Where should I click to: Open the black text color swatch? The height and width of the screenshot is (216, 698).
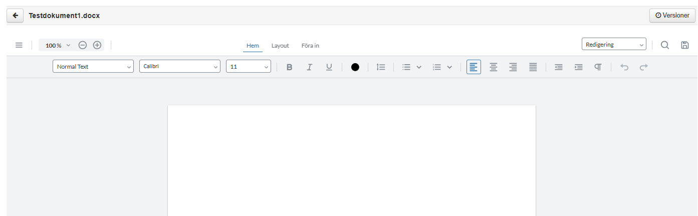pyautogui.click(x=355, y=67)
